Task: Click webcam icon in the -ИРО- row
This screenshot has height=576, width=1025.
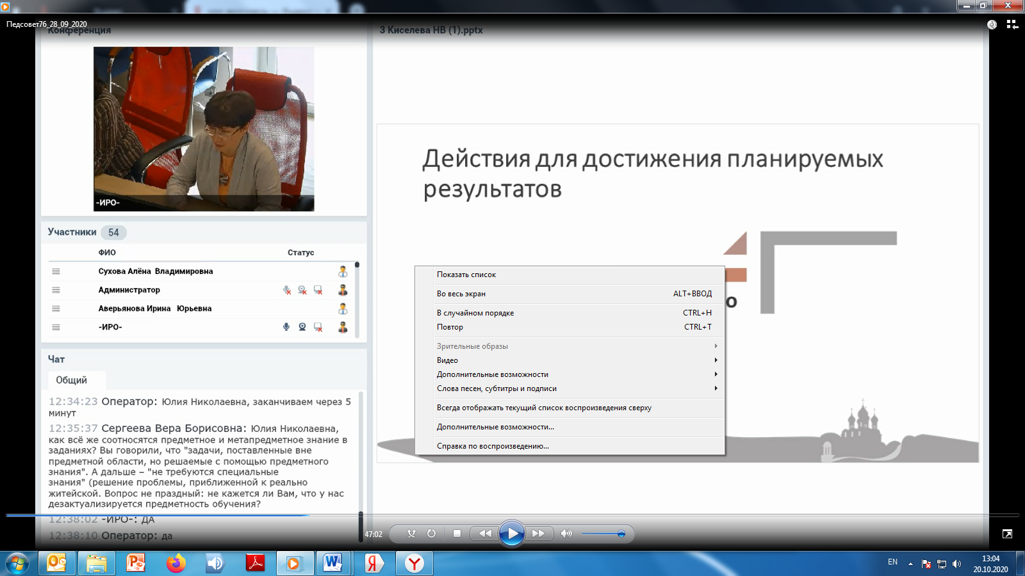Action: pos(302,327)
